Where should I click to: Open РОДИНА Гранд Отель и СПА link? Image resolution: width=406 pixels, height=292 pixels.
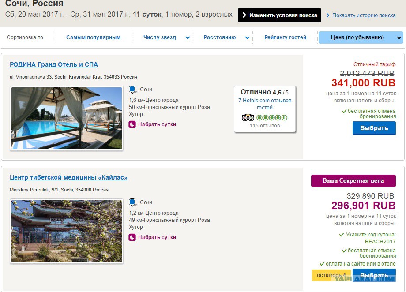point(53,64)
